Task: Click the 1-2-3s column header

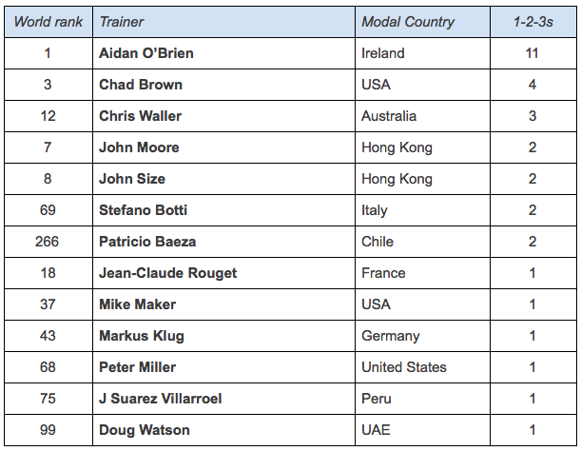Action: (x=533, y=22)
